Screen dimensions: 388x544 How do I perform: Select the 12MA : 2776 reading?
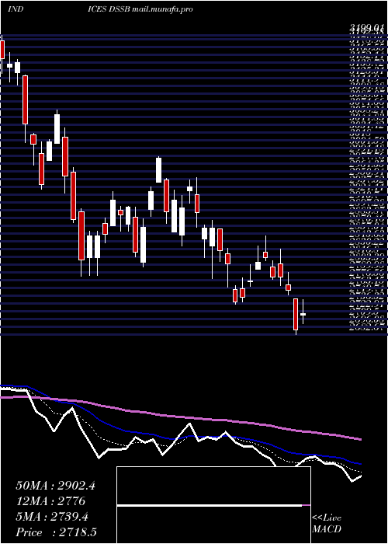50,501
